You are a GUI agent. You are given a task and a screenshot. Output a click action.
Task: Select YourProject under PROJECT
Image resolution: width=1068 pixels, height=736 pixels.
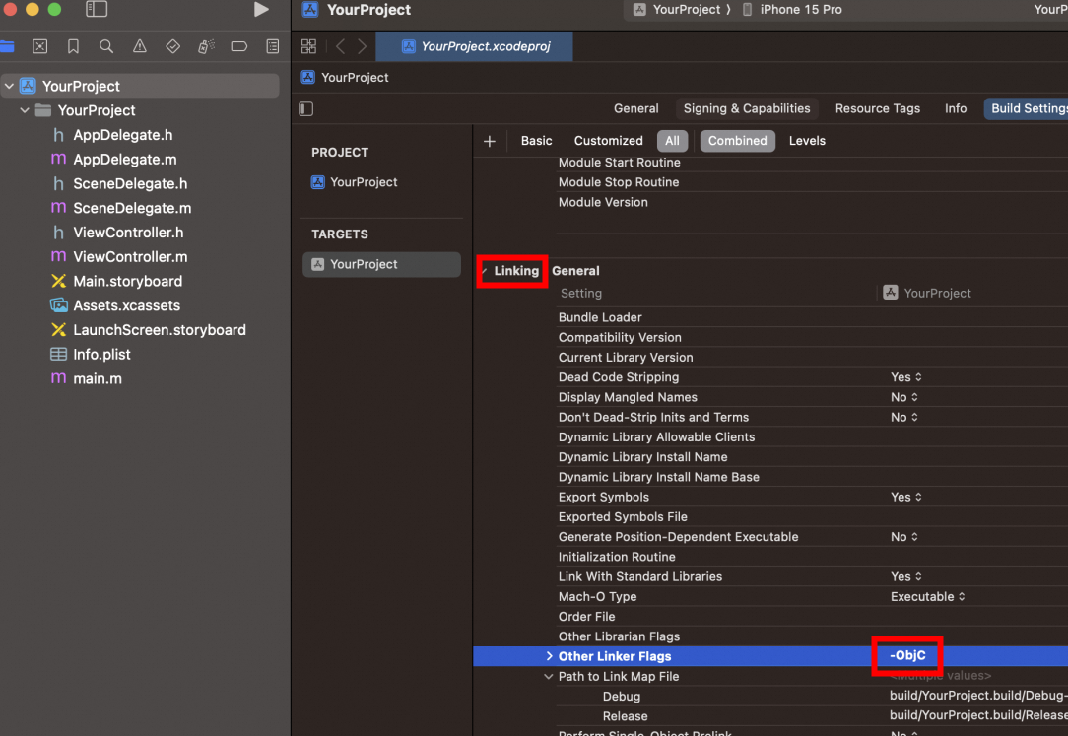pyautogui.click(x=363, y=182)
